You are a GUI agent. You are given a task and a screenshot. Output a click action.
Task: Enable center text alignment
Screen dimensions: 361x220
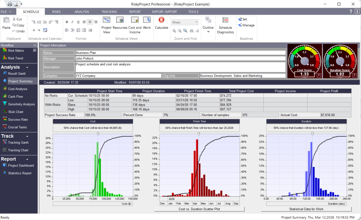coord(90,22)
